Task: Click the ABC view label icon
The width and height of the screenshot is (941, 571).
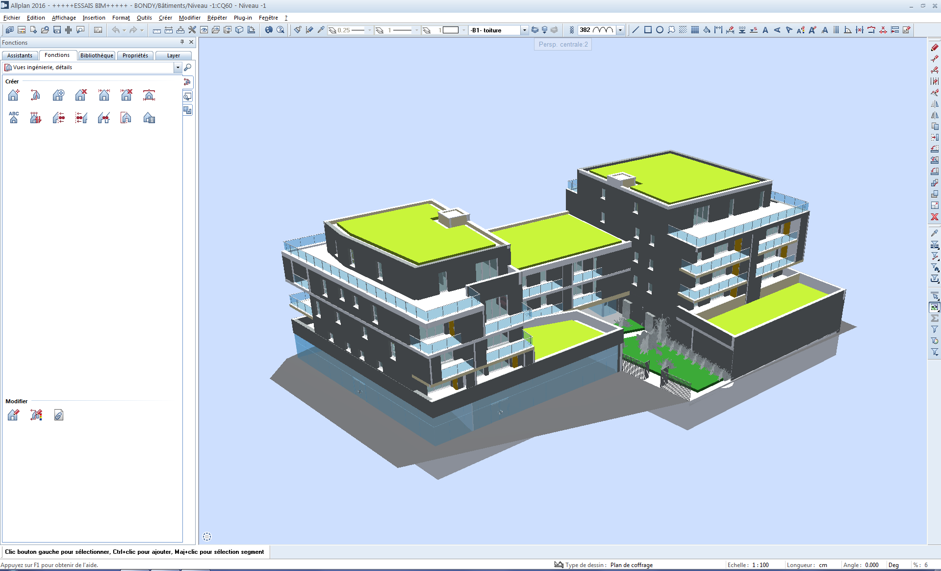Action: coord(14,117)
